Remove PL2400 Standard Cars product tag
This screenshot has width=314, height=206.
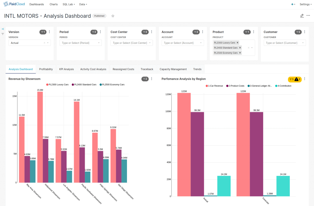[240, 48]
